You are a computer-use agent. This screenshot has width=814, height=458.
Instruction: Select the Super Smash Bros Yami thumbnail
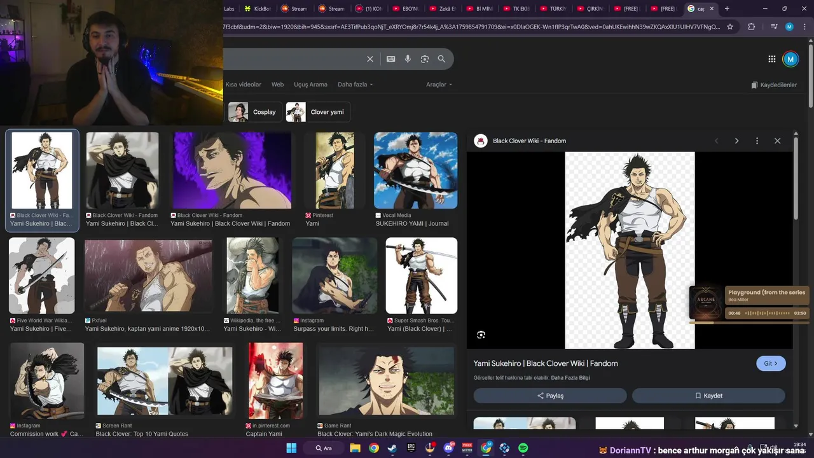tap(422, 276)
